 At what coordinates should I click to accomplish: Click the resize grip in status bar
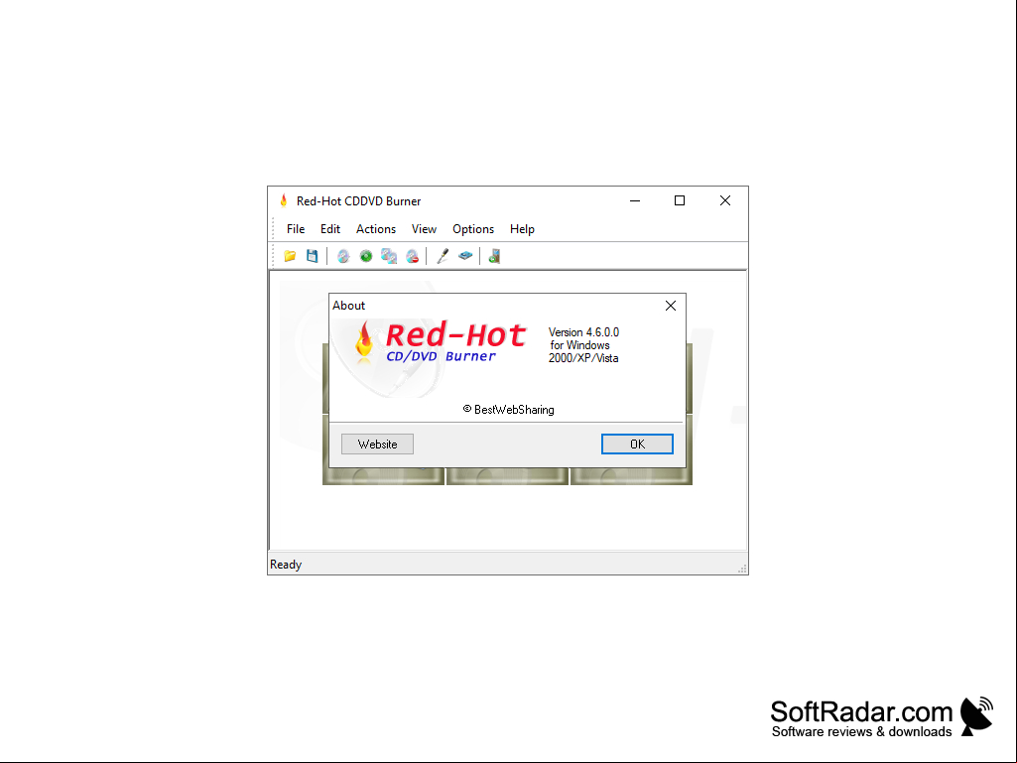pyautogui.click(x=742, y=569)
